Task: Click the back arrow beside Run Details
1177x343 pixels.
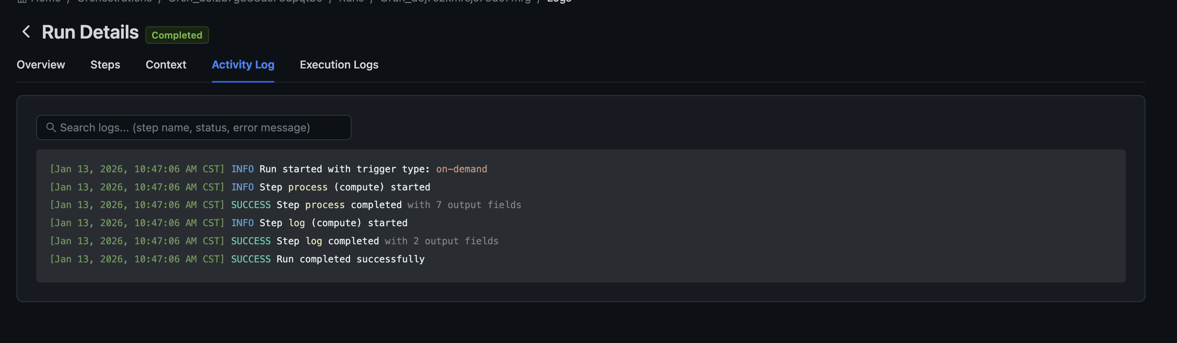Action: (26, 32)
